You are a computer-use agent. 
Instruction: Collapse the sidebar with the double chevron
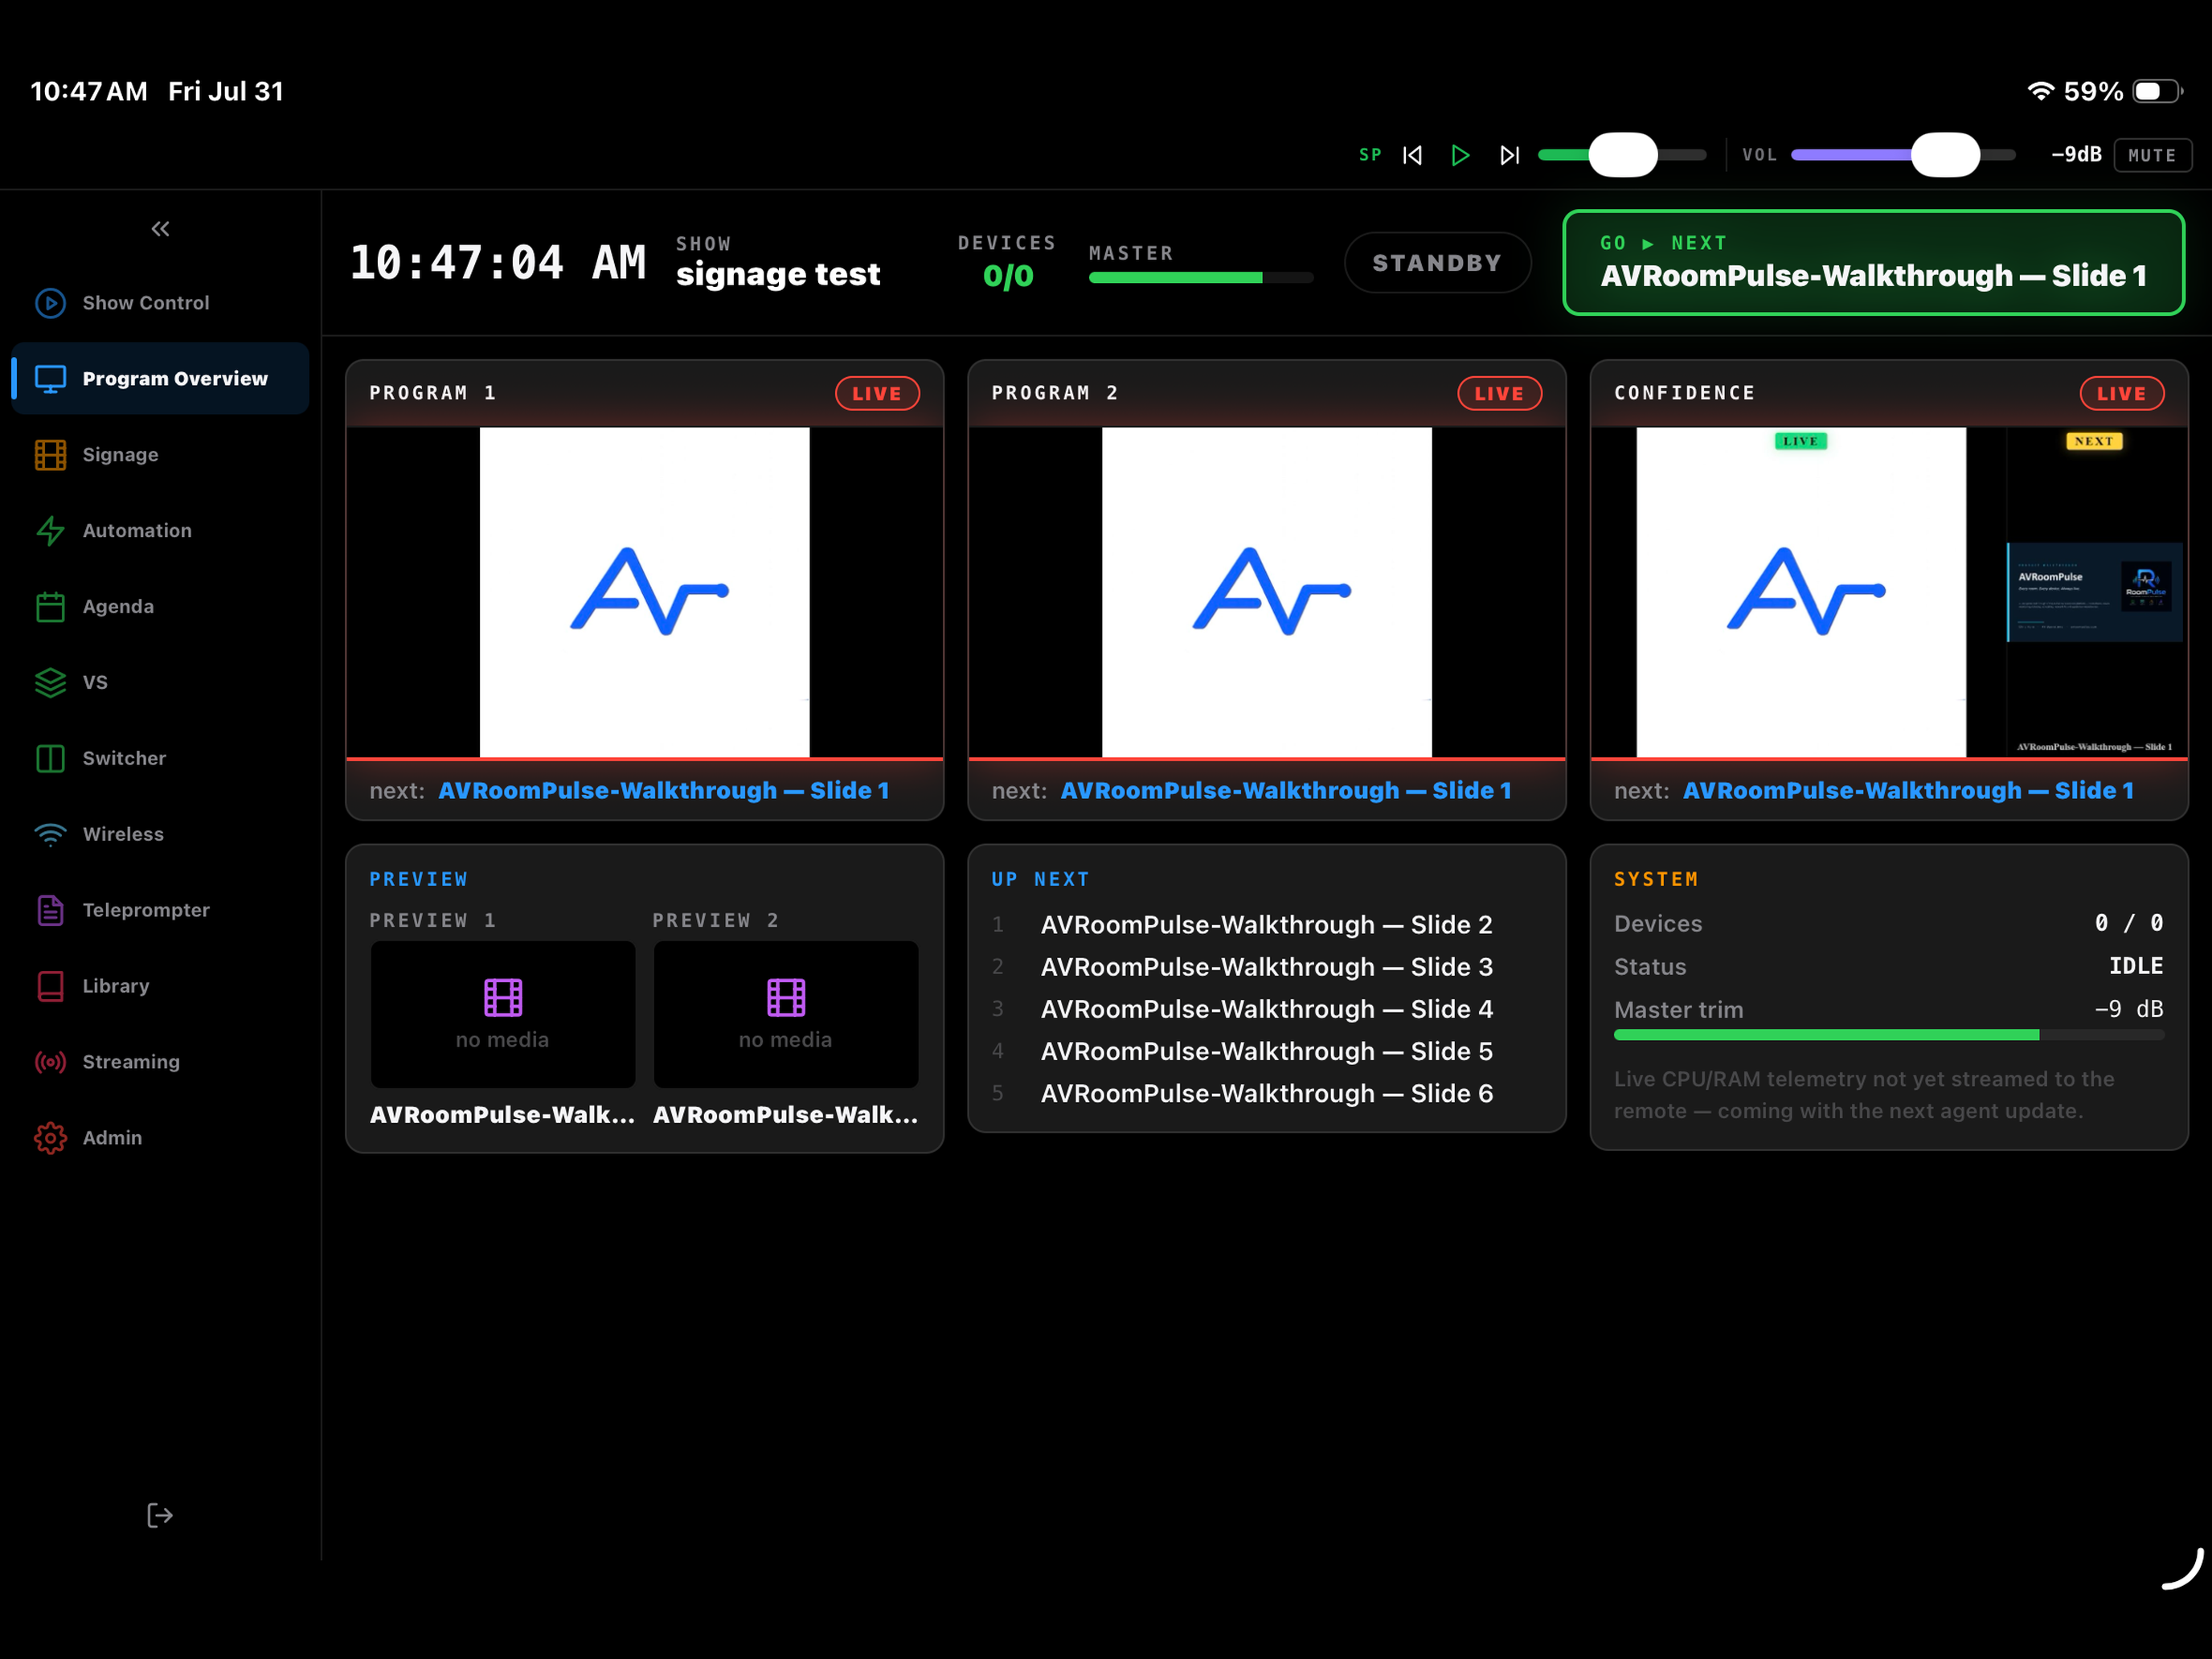[x=160, y=229]
